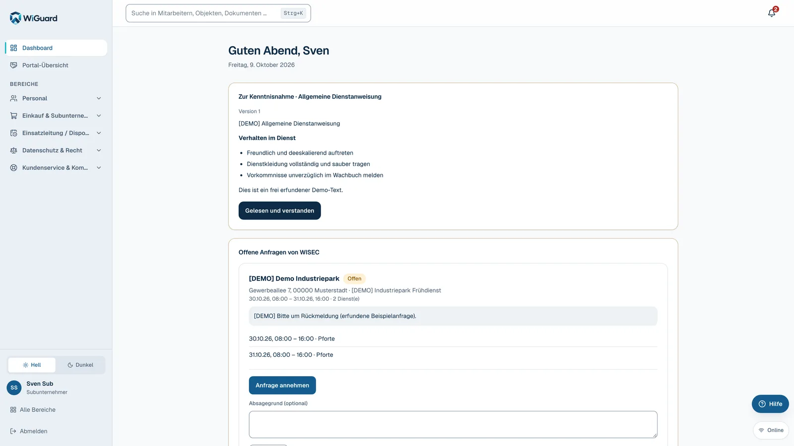Expand Kundenservice & Kom... chevron

point(99,168)
